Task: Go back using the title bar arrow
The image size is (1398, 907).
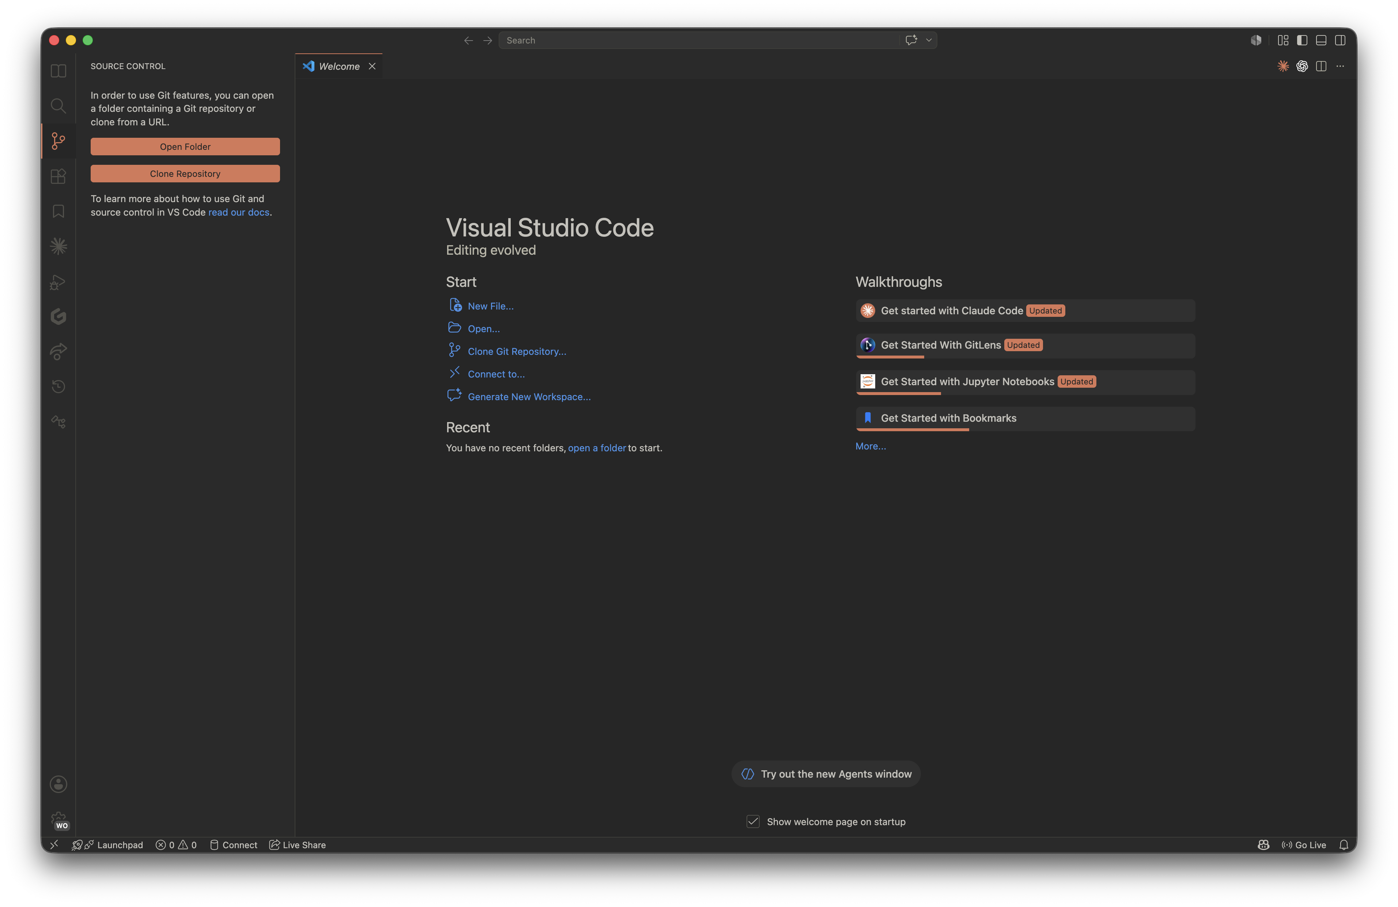Action: point(468,41)
